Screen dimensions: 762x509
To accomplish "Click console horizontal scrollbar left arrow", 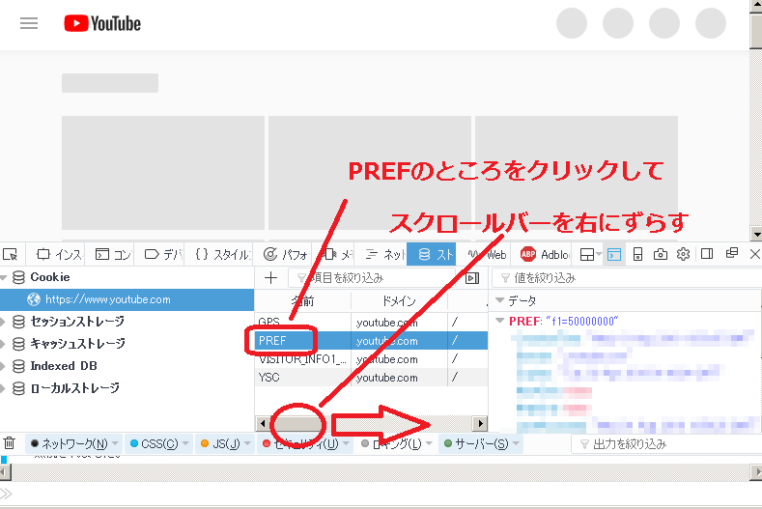I will (5, 472).
